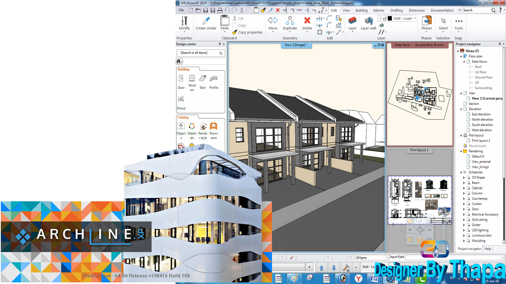Go to Design center home
Viewport: 506px width, 284px height.
[x=179, y=61]
